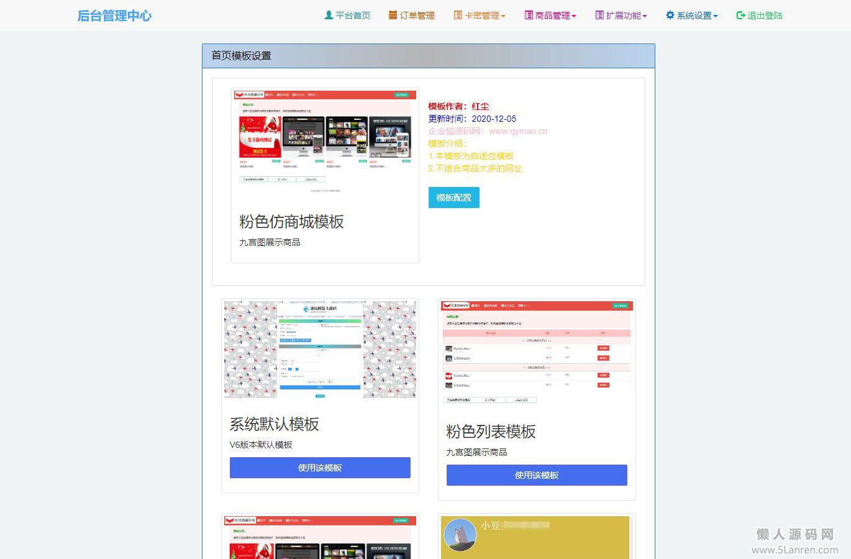Click the 粉色仿商城模板 title
Image resolution: width=851 pixels, height=559 pixels.
[291, 222]
